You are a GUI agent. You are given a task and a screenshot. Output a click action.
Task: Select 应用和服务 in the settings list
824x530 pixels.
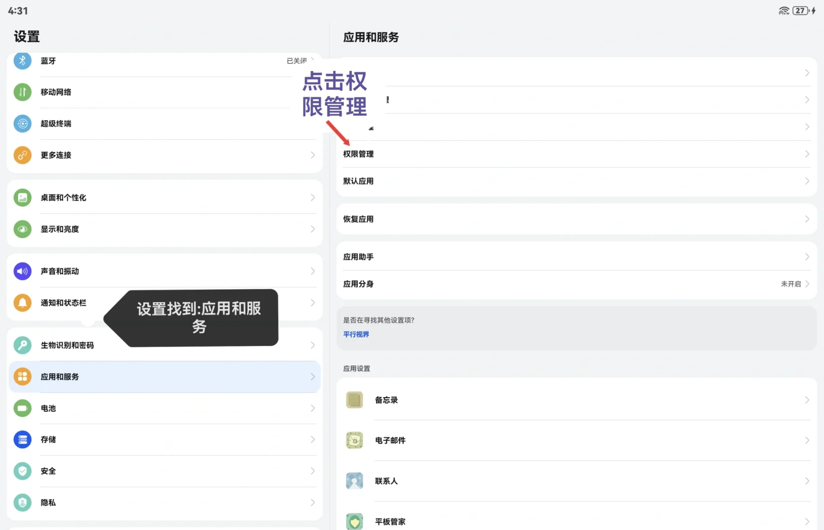click(x=164, y=377)
